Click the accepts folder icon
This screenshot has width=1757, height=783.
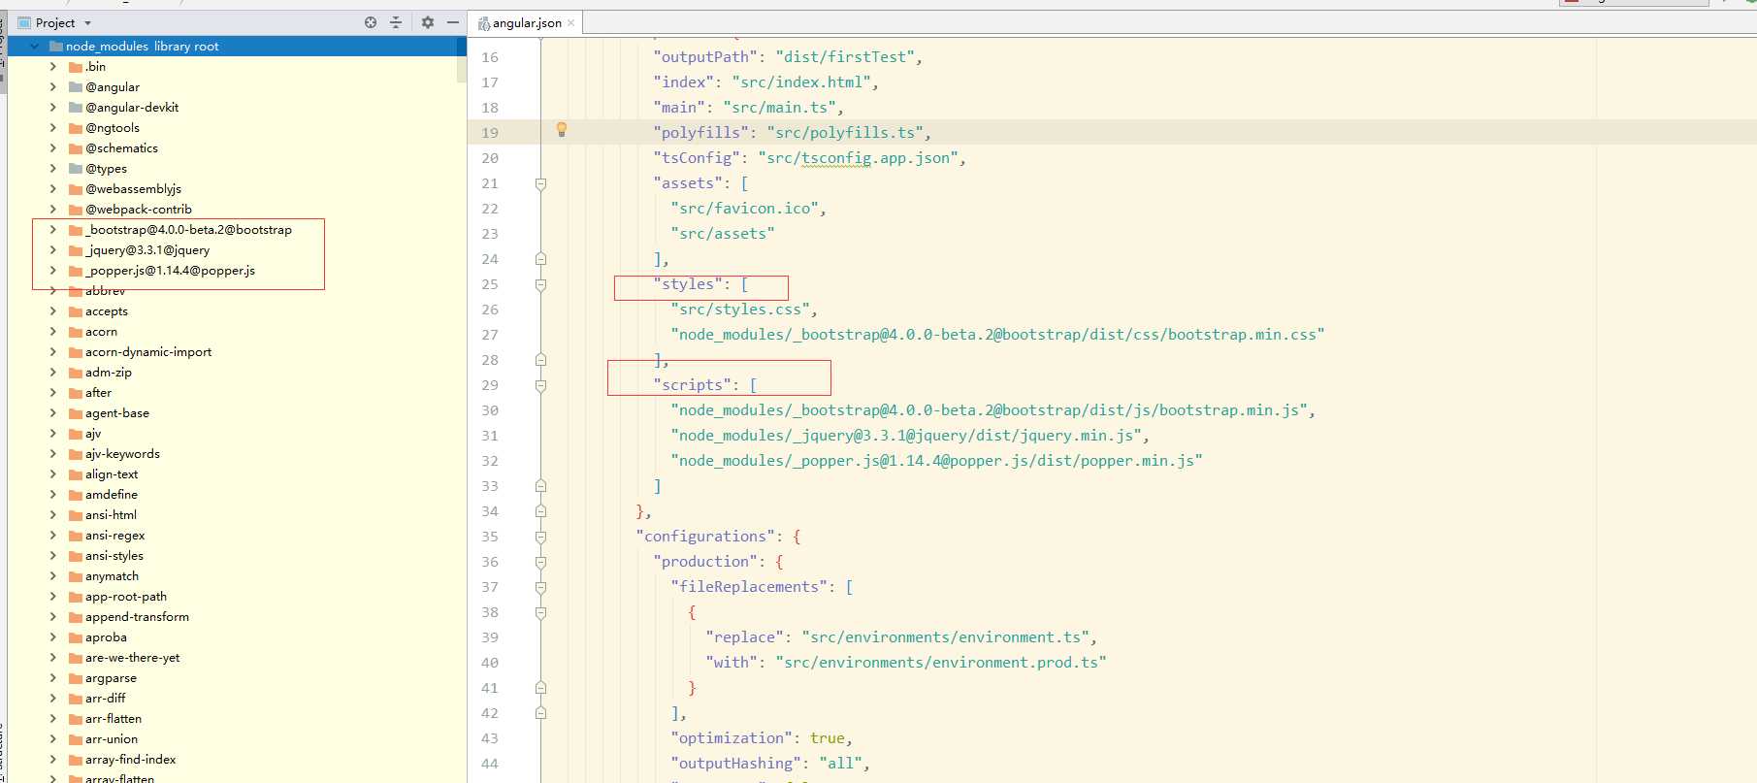76,311
